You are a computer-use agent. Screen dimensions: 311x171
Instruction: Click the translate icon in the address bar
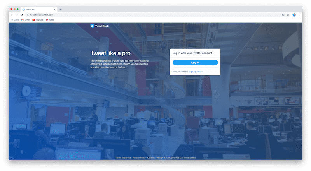(283, 15)
